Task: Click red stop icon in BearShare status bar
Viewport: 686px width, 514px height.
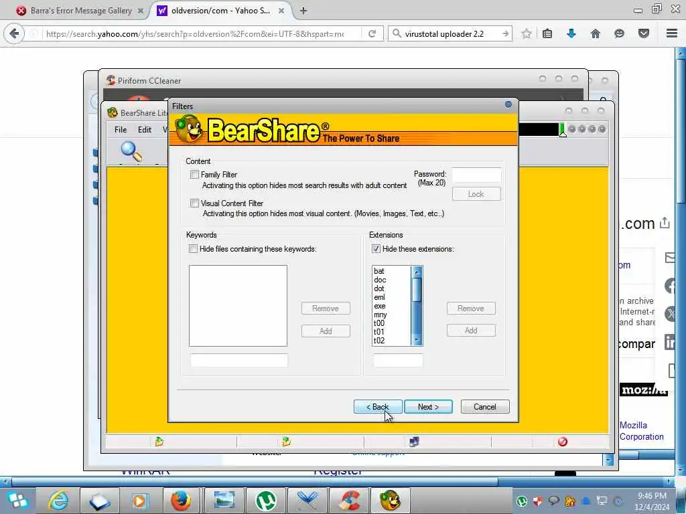Action: pos(563,442)
